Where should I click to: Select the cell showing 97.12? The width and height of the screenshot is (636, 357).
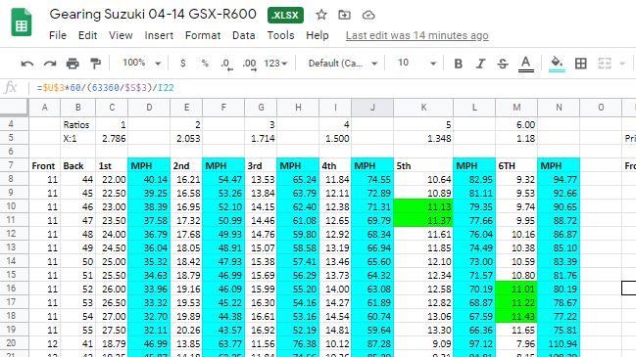pos(474,343)
